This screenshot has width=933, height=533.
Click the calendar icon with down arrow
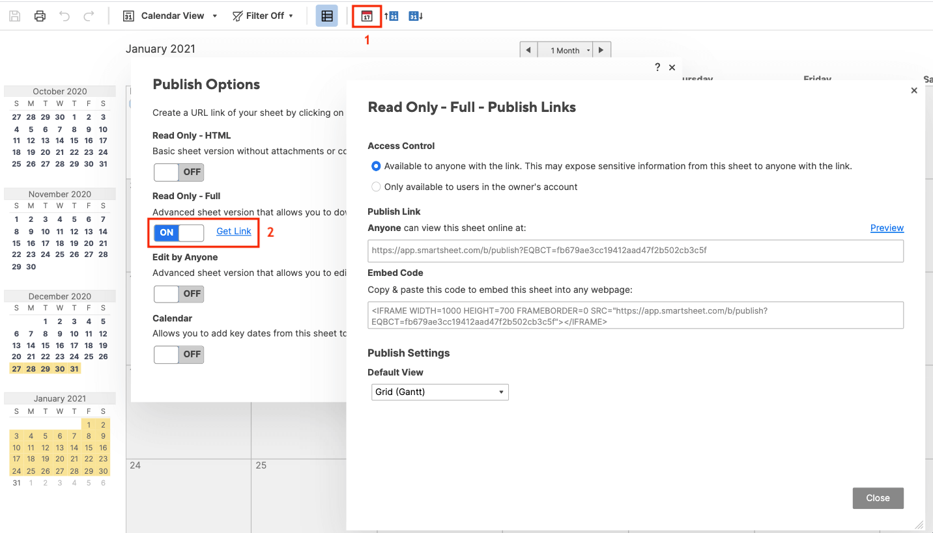click(416, 16)
